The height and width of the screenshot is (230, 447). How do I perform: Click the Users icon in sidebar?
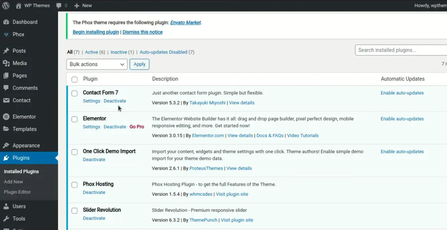tap(6, 207)
